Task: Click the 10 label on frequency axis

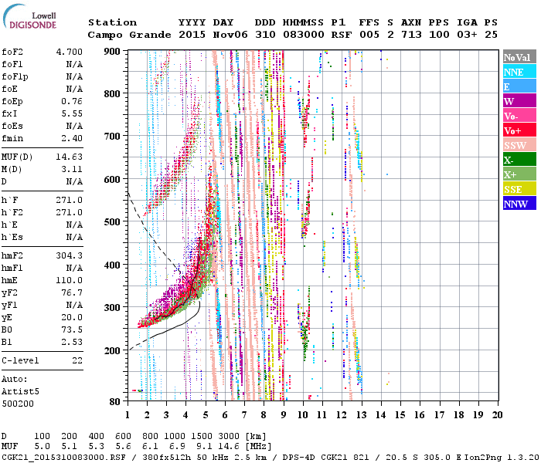Action: tap(303, 415)
